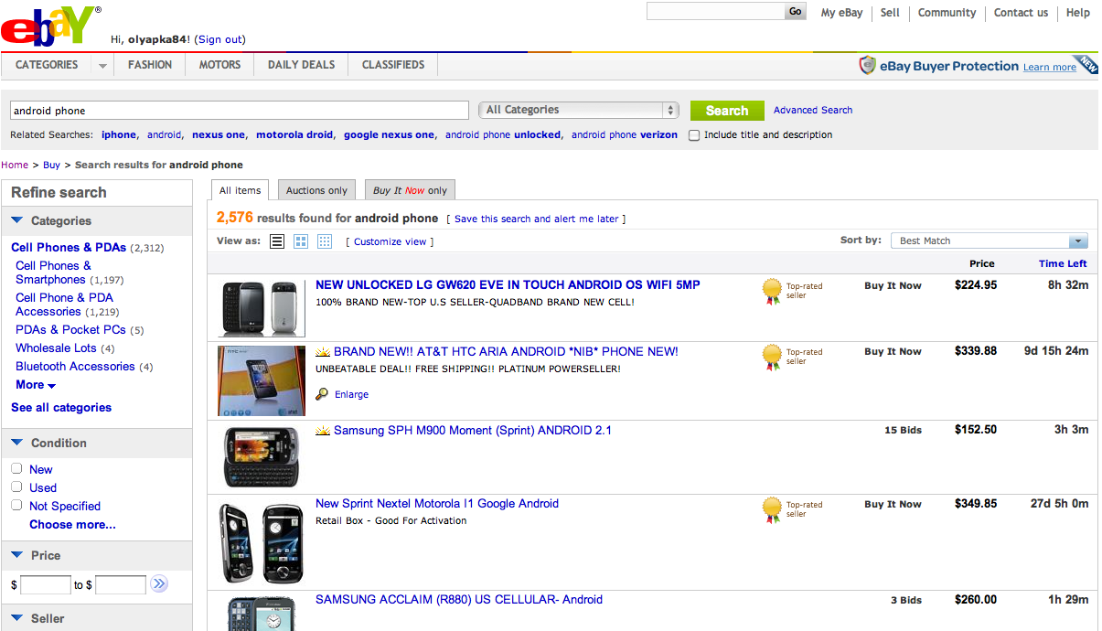Open the Categories navigation menu

click(47, 65)
